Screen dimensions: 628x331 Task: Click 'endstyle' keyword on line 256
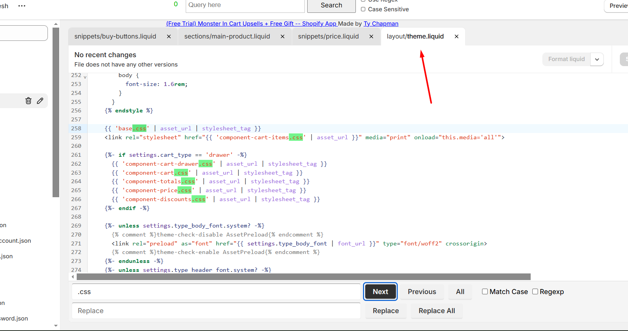tap(129, 111)
